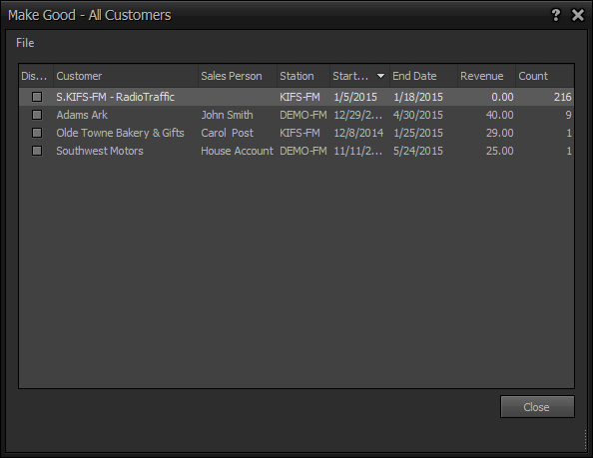Click the Dis... column header

coord(36,76)
